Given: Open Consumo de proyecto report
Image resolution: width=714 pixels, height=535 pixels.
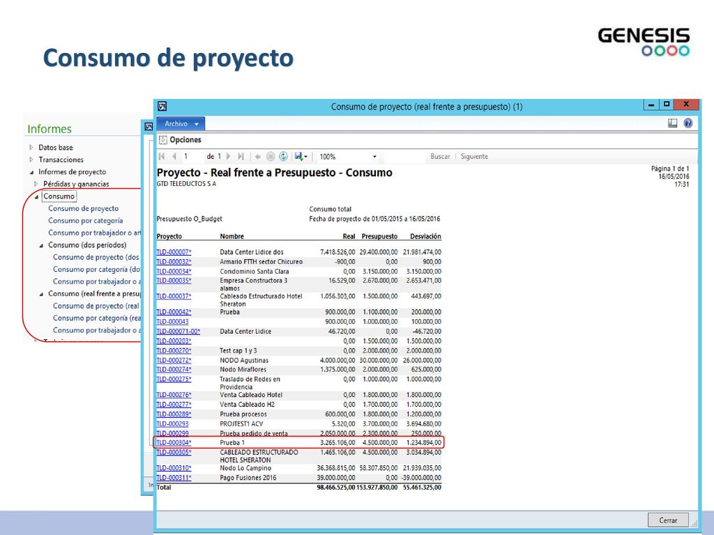Looking at the screenshot, I should (x=84, y=208).
